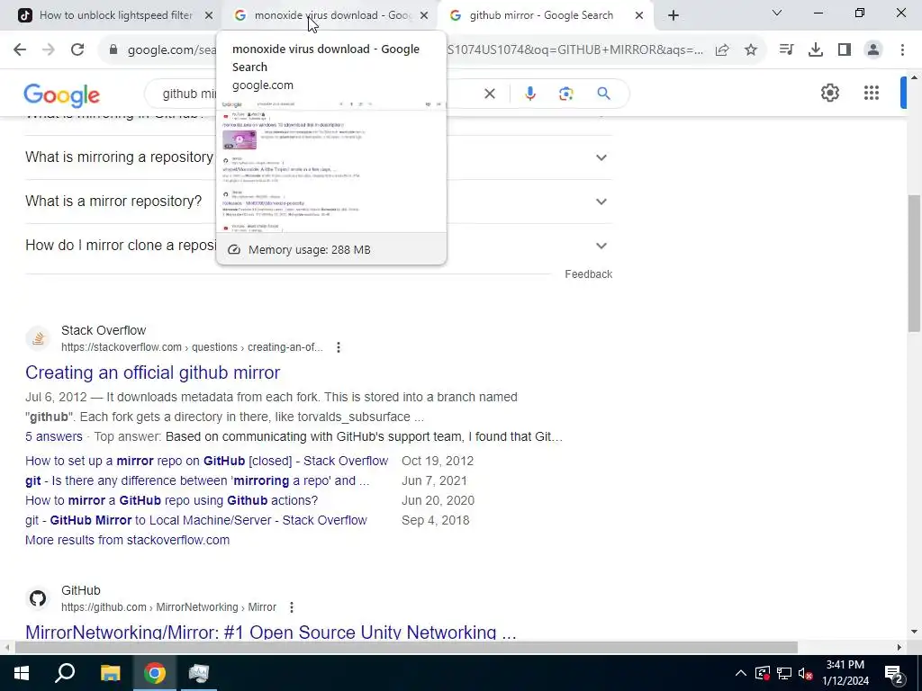Screen dimensions: 922x691
Task: Go to the Google logo homepage
Action: click(x=62, y=95)
